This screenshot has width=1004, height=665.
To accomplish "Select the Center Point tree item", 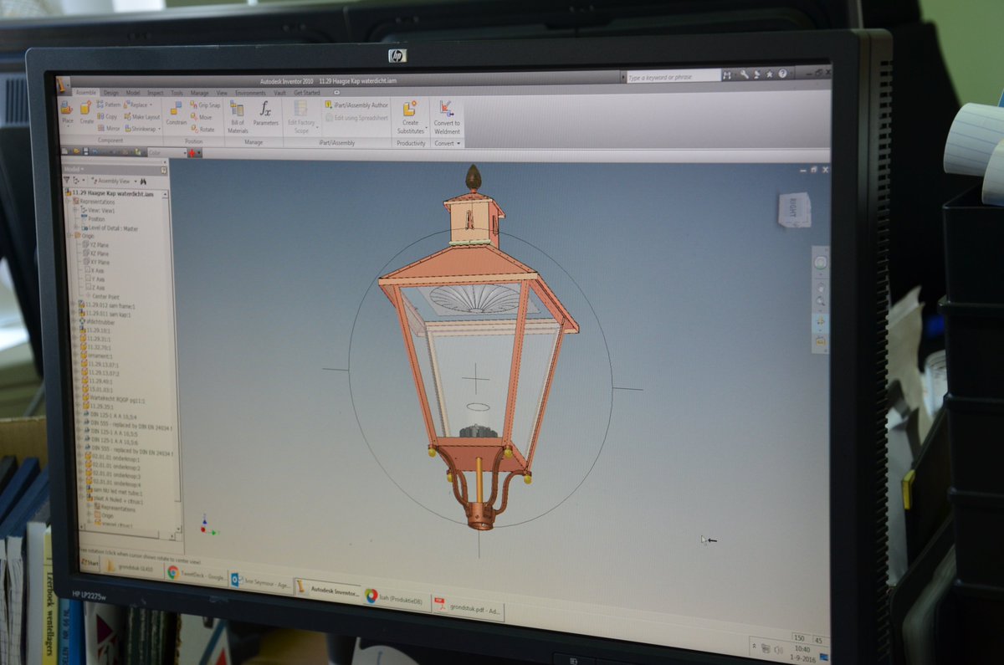I will pos(102,296).
